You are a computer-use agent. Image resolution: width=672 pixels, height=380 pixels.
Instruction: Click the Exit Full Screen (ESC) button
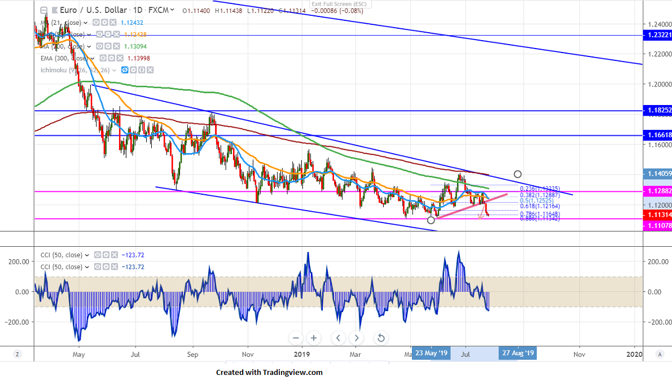(339, 4)
